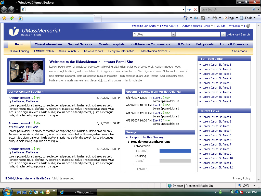Click the Windows Internet Explorer taskbar button
Image resolution: width=261 pixels, height=196 pixels.
77,192
